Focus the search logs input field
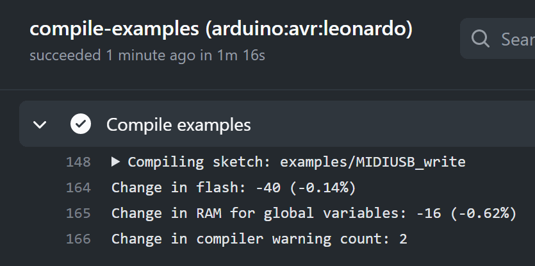Viewport: 535px width, 266px height. [498, 38]
